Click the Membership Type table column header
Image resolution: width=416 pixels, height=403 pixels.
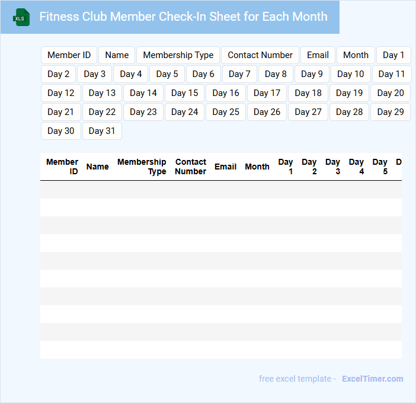click(x=142, y=167)
